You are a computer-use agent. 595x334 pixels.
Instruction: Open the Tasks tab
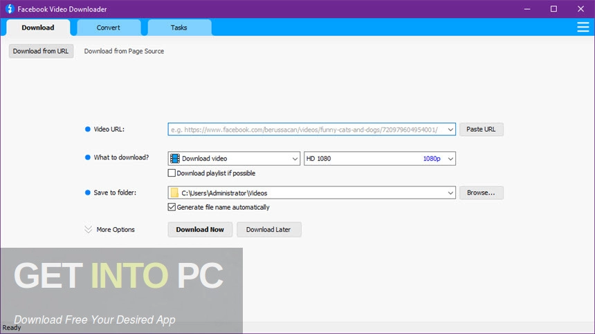[x=178, y=28]
